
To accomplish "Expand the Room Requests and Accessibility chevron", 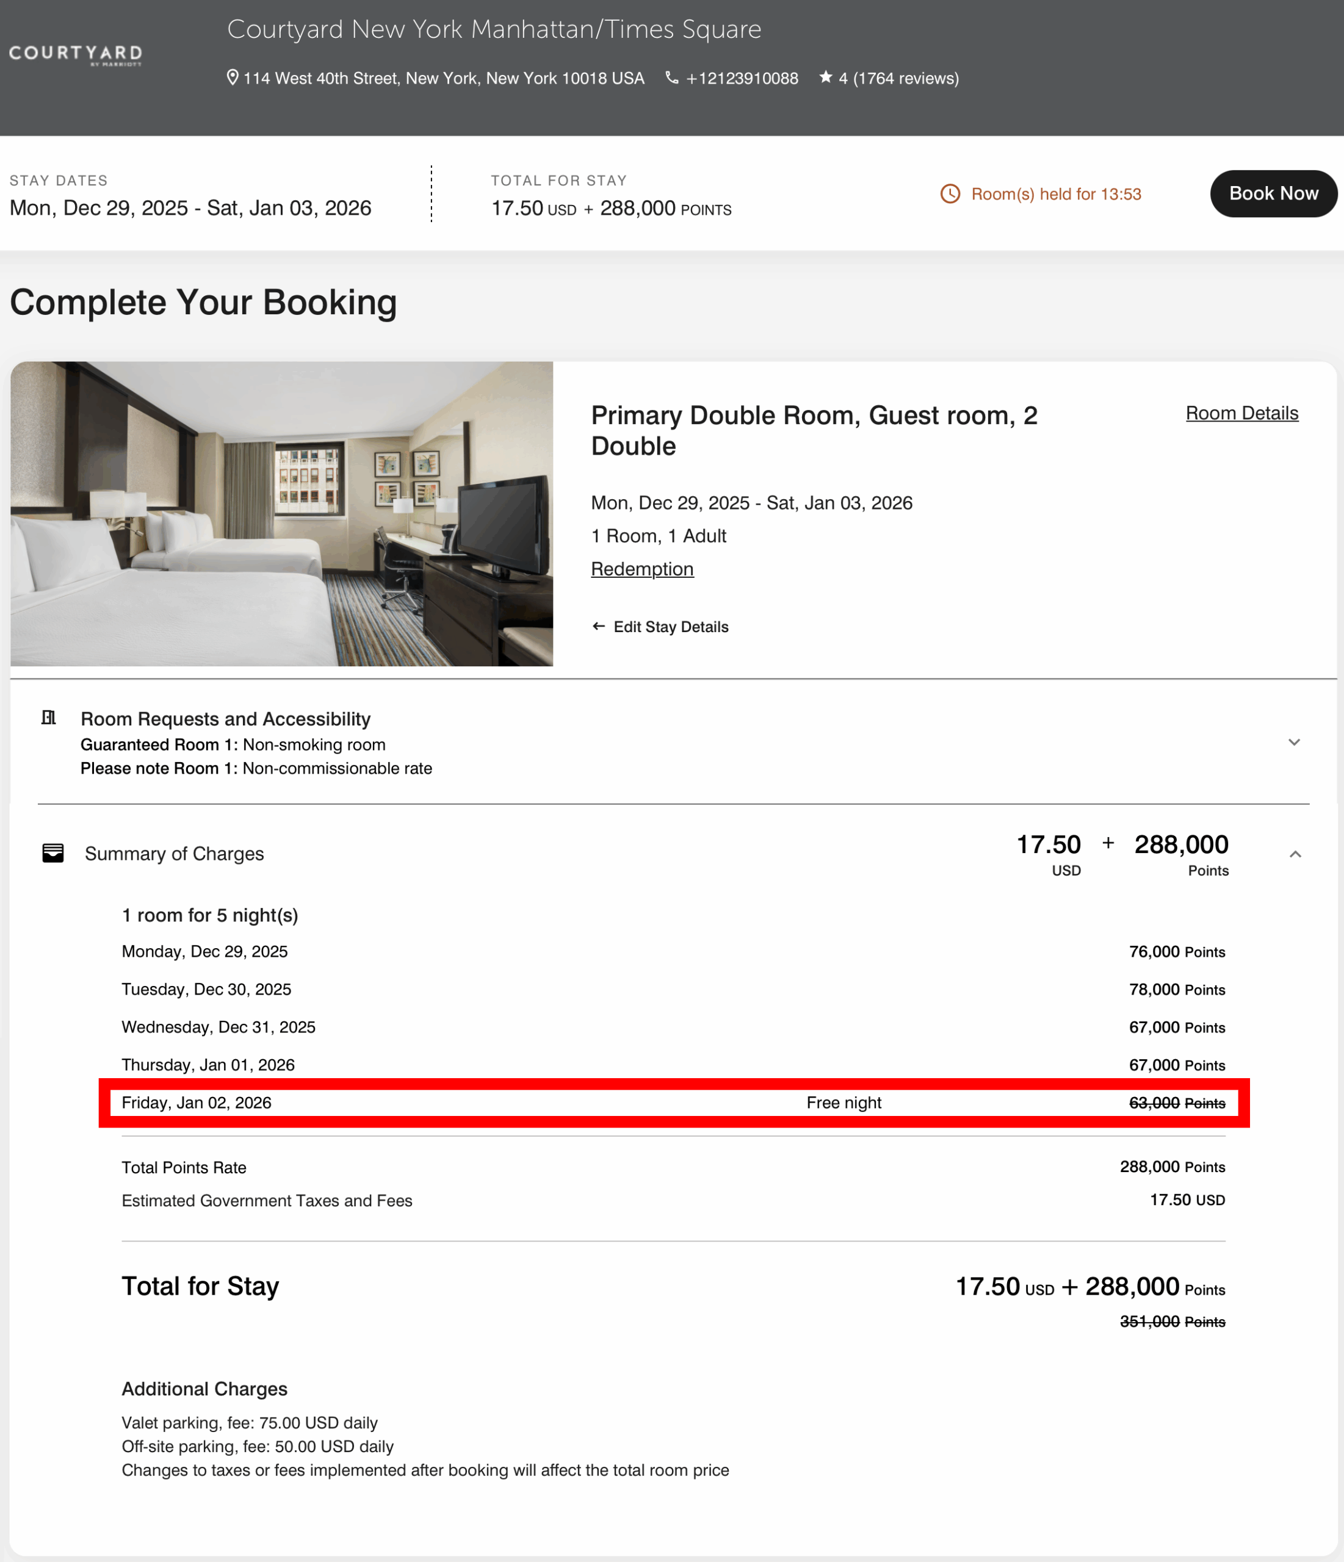I will pos(1293,742).
